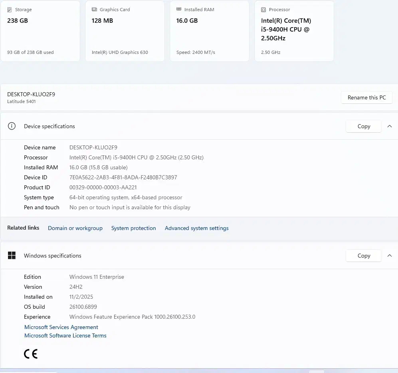Image resolution: width=398 pixels, height=373 pixels.
Task: Collapse the Device specifications section chevron
Action: coord(390,126)
